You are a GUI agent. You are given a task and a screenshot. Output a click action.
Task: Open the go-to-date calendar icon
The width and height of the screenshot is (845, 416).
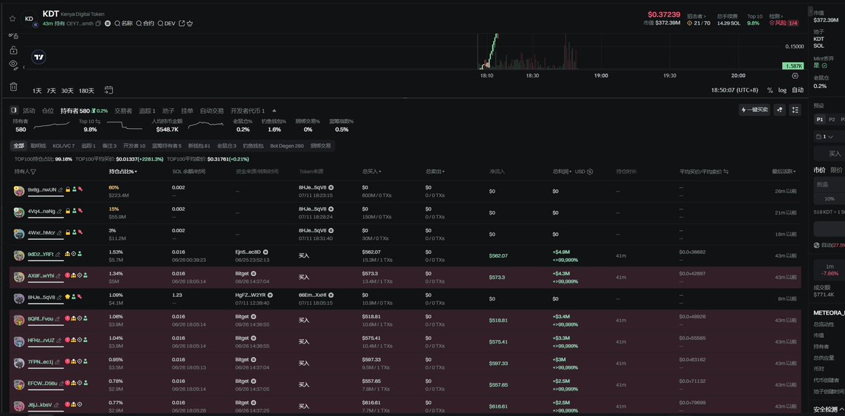coord(109,90)
